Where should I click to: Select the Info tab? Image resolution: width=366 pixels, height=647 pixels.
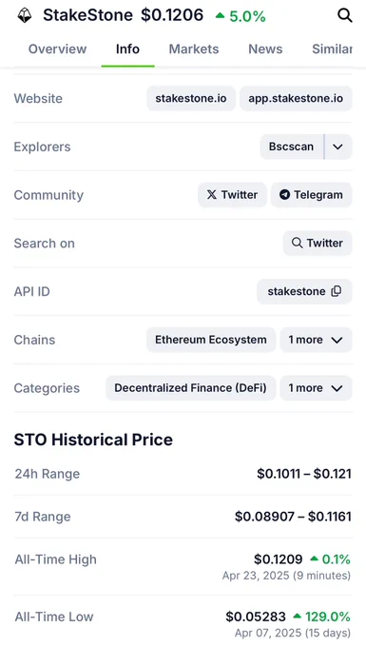pos(127,49)
